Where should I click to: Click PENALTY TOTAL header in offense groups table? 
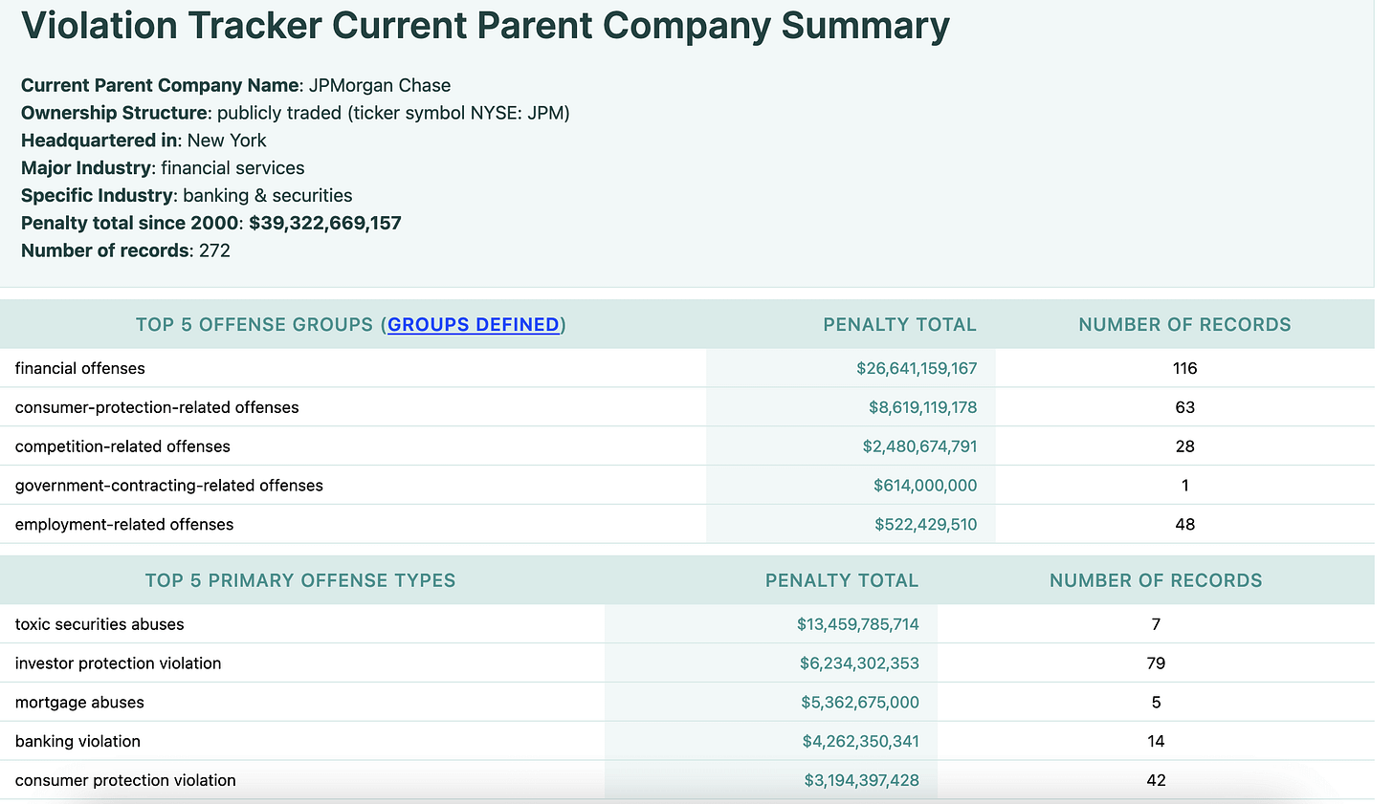click(899, 324)
